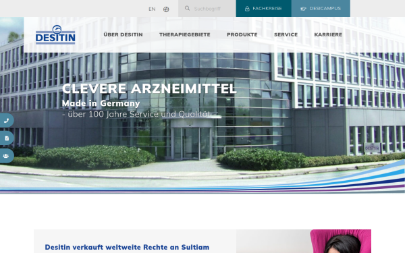Image resolution: width=405 pixels, height=253 pixels.
Task: Click the woman photo news thumbnail
Action: point(304,241)
